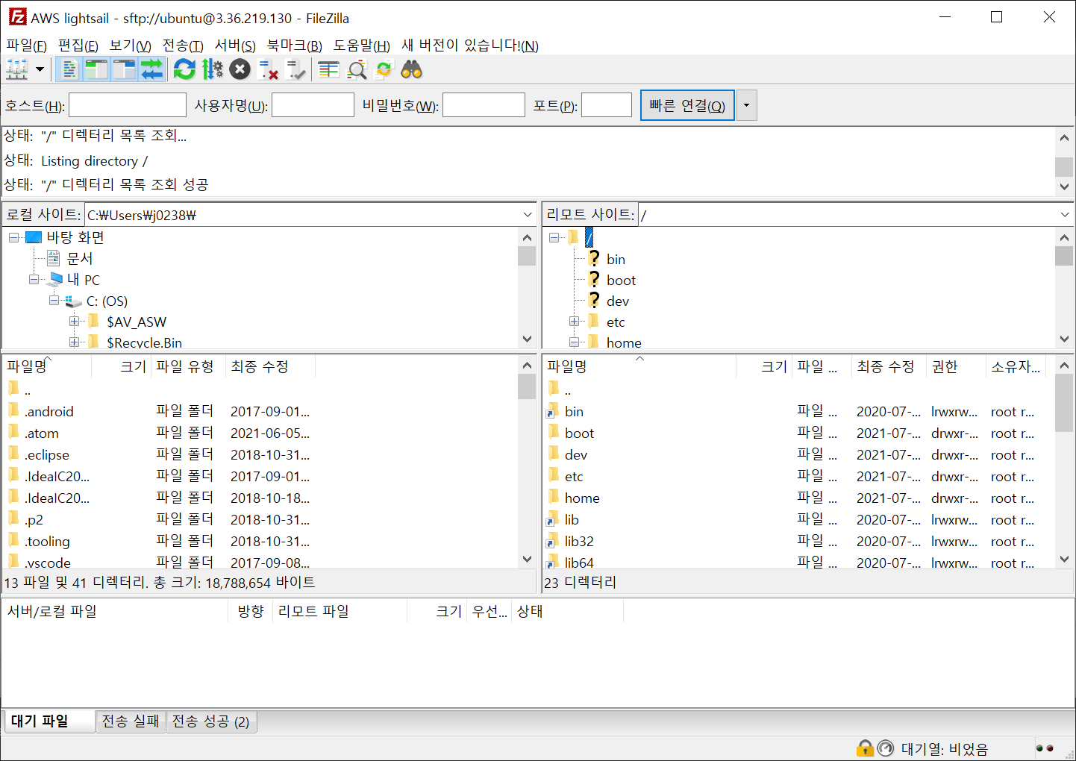Collapse the 바탕 화면 tree node
The height and width of the screenshot is (761, 1076).
14,237
